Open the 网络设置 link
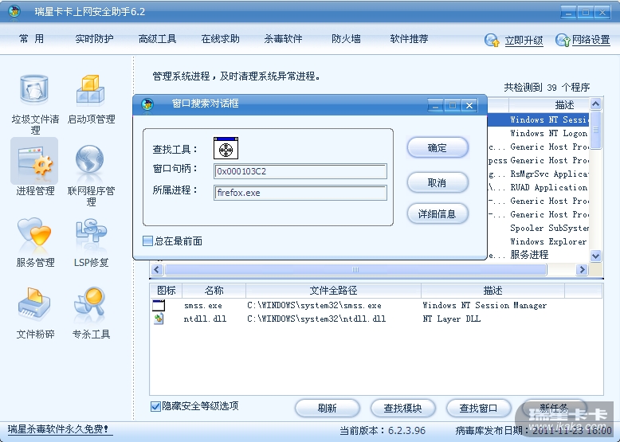Viewport: 620px width, 442px height. click(591, 40)
